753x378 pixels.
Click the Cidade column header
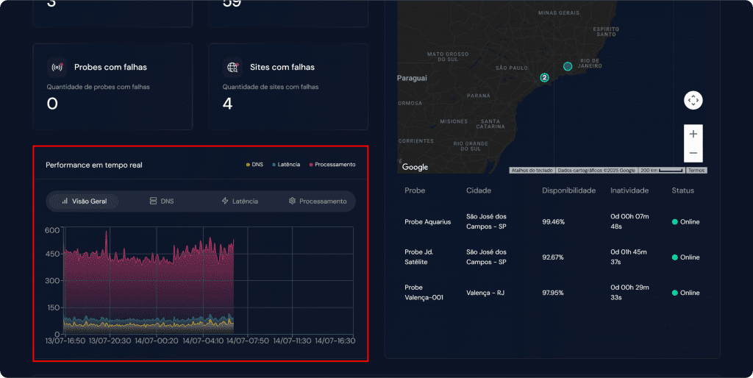point(479,190)
